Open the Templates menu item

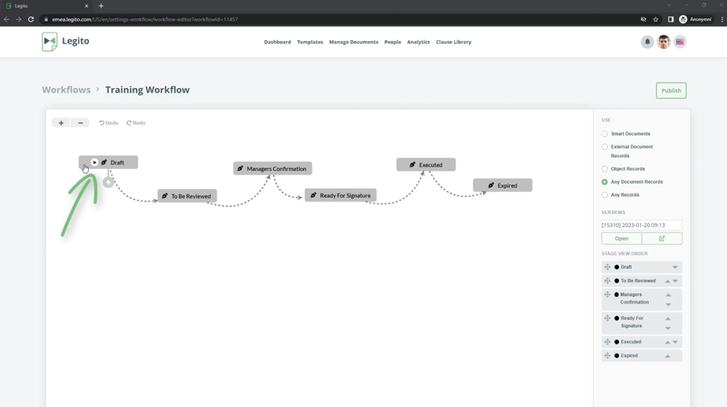coord(310,42)
